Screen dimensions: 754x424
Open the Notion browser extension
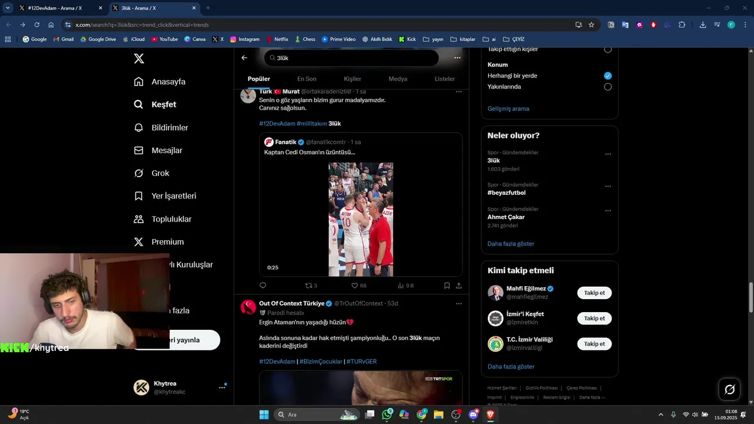(x=611, y=25)
